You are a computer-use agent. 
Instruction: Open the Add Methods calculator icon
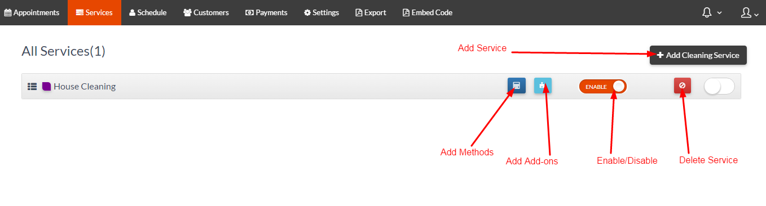516,86
